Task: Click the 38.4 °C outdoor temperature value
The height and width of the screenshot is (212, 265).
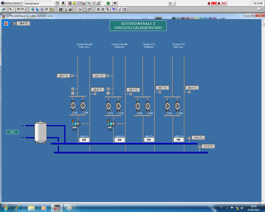Action: 23,23
